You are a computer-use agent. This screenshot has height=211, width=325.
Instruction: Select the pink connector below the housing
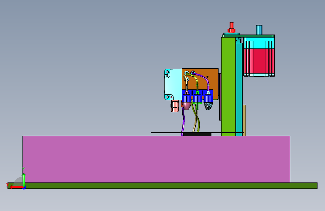click(x=175, y=106)
